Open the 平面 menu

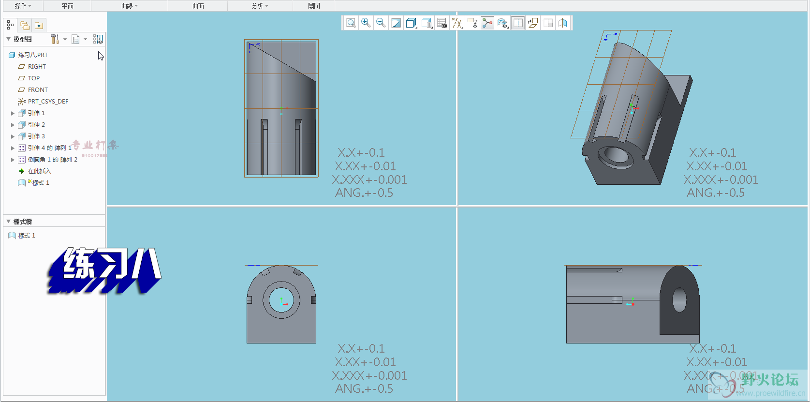(x=67, y=6)
